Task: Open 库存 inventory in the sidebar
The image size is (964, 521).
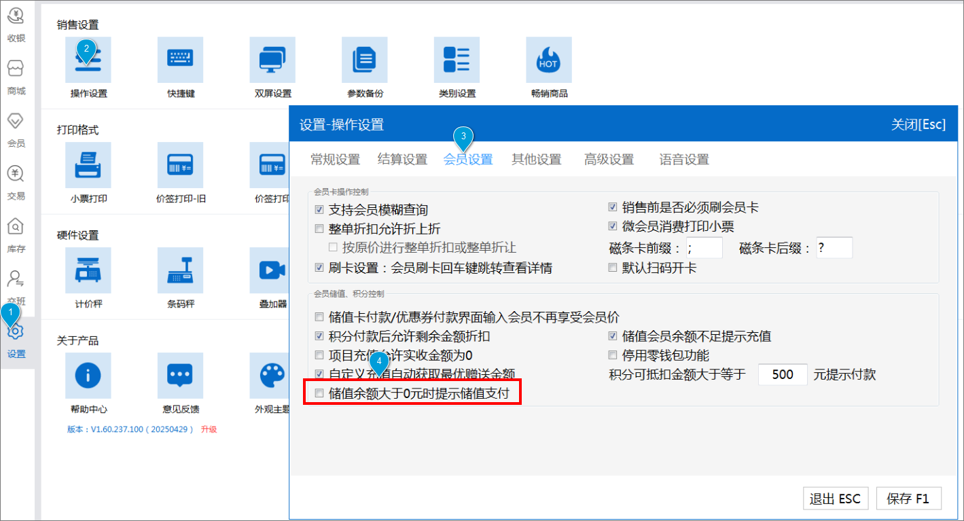Action: coord(16,235)
